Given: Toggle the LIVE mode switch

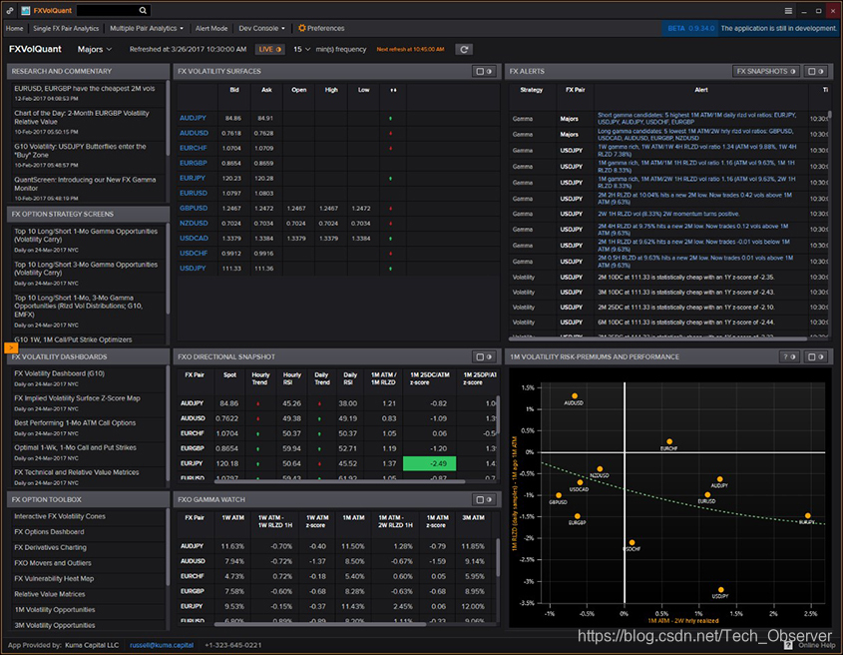Looking at the screenshot, I should tap(270, 50).
